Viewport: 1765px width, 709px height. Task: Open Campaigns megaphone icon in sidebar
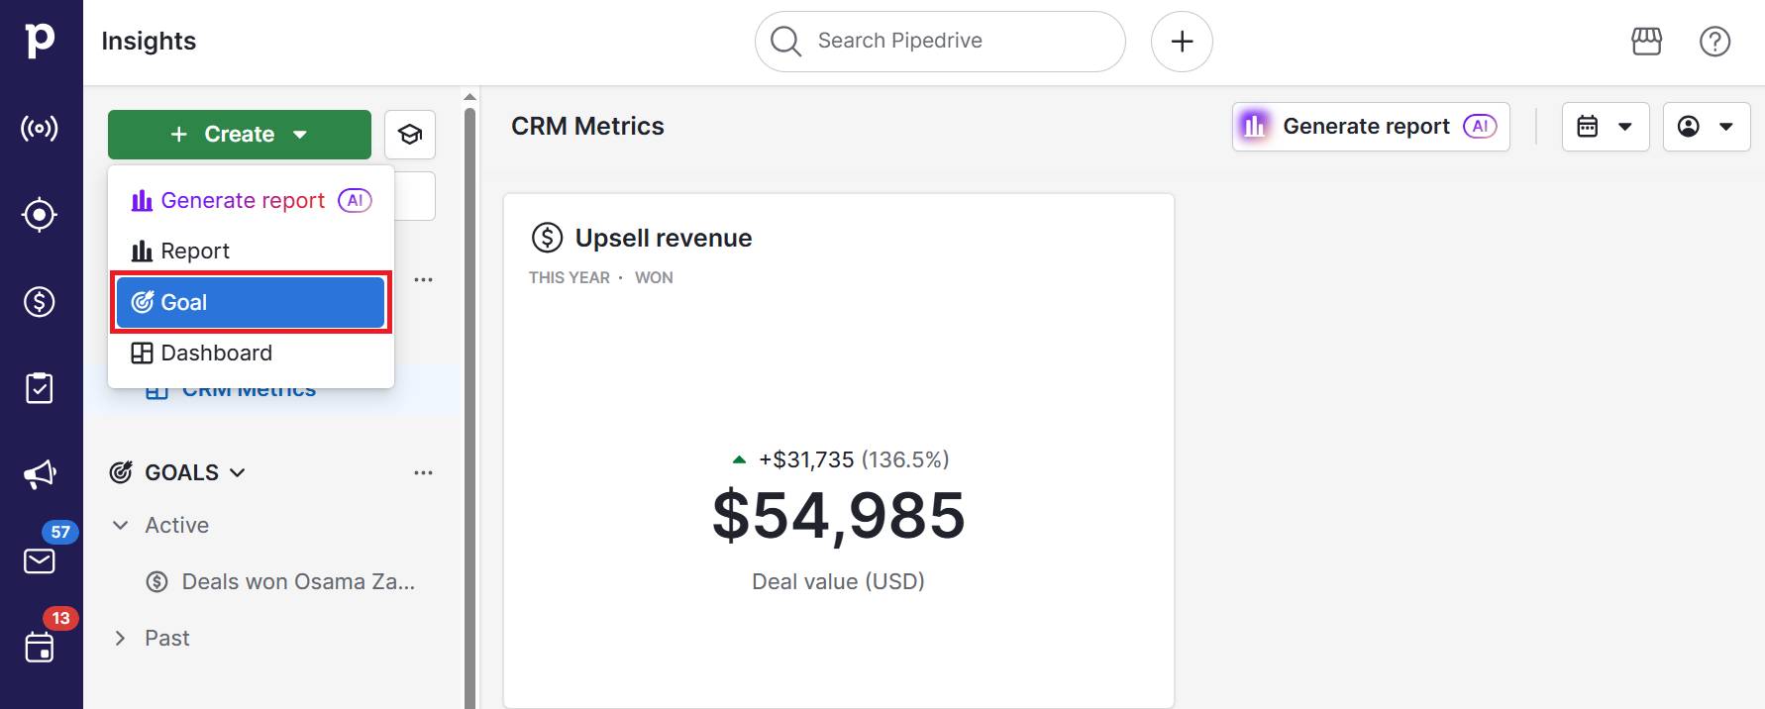point(40,474)
